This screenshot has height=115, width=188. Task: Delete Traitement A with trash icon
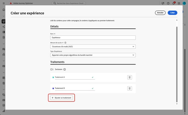(130, 77)
